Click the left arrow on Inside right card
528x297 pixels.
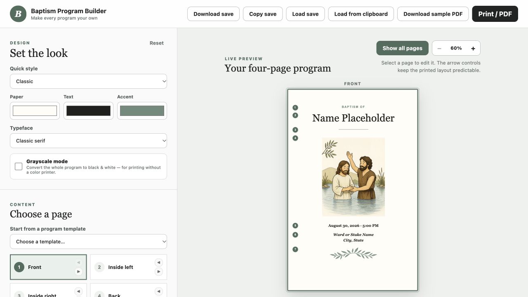[x=78, y=291]
